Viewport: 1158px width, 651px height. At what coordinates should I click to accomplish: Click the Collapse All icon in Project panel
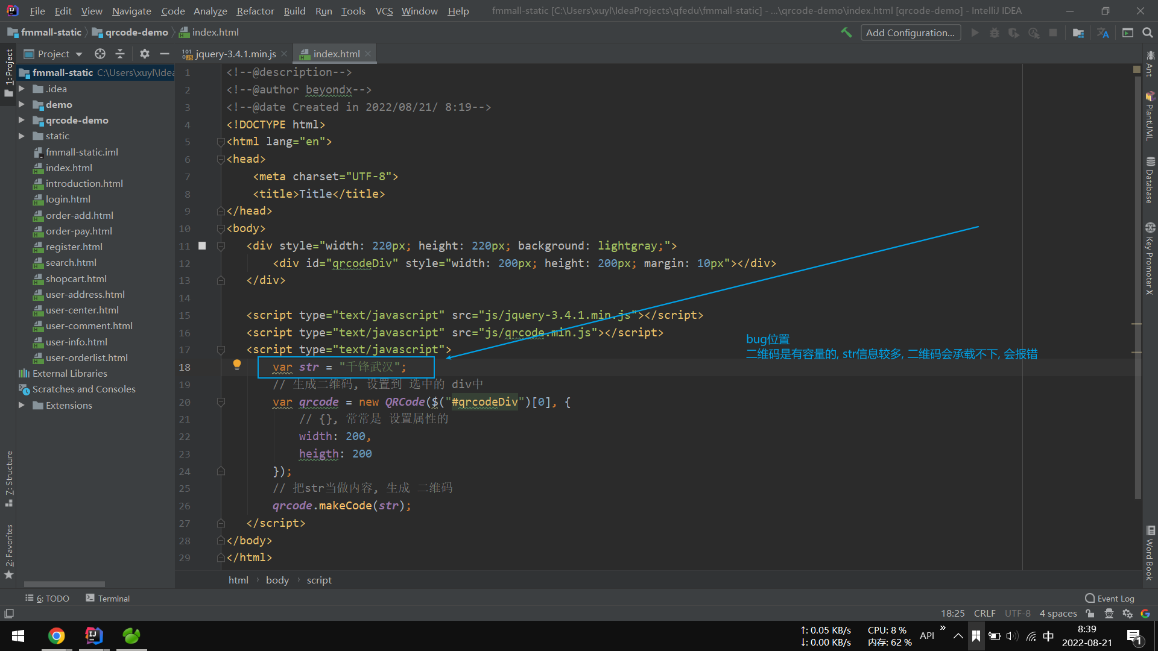[x=120, y=54]
